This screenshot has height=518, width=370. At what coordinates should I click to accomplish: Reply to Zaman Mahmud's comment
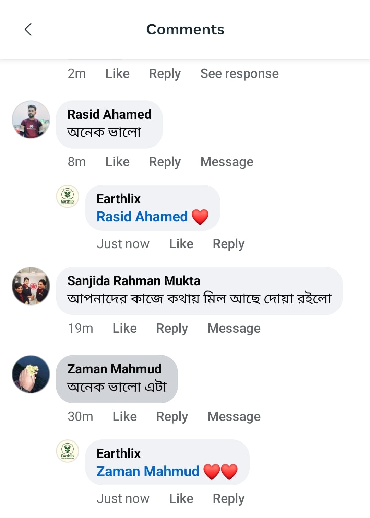(172, 416)
